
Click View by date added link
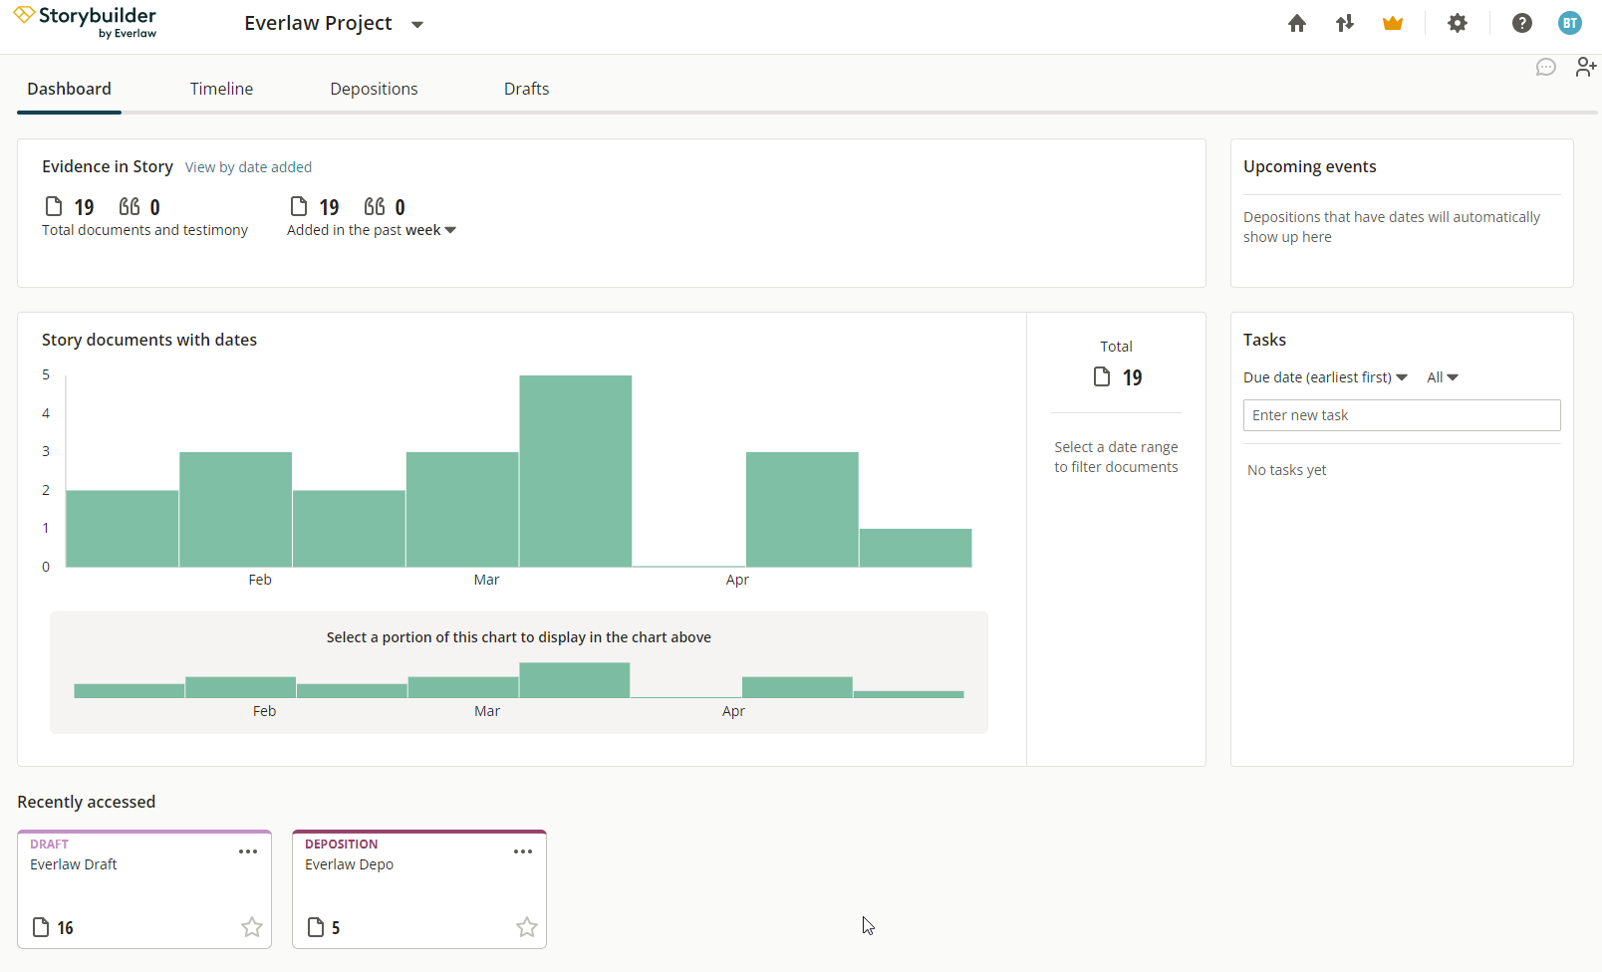point(248,167)
